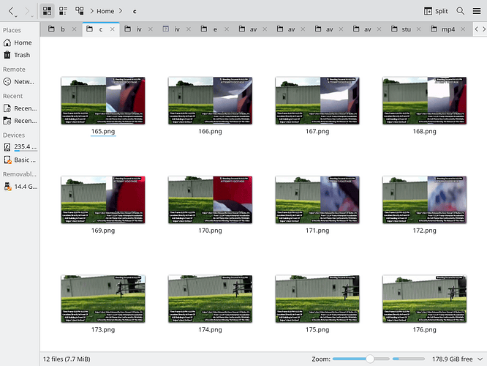Open the Basic device entry
This screenshot has width=487, height=366.
(20, 160)
